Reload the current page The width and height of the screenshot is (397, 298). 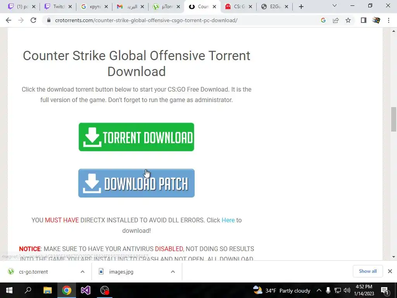[x=33, y=20]
